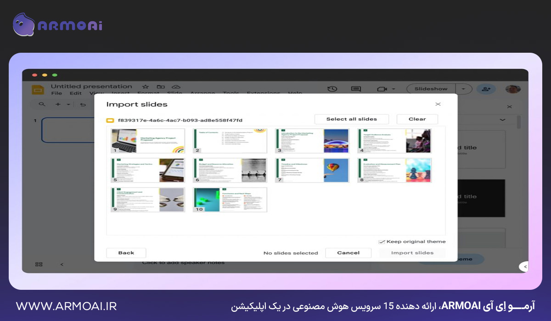
Task: Star the Untitled presentation
Action: pos(145,87)
